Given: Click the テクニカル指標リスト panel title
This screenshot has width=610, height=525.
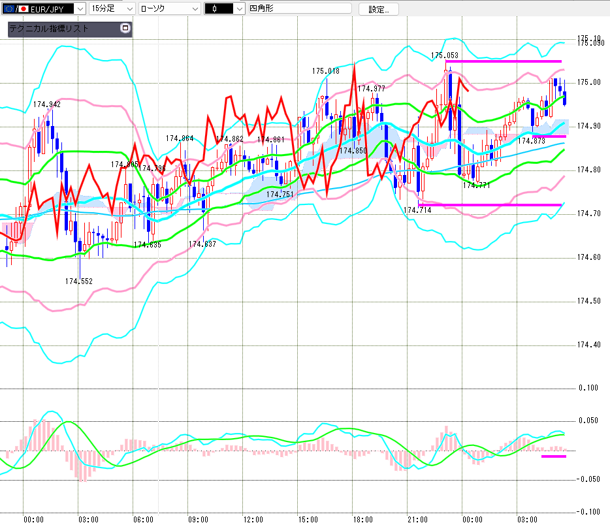Looking at the screenshot, I should (50, 29).
